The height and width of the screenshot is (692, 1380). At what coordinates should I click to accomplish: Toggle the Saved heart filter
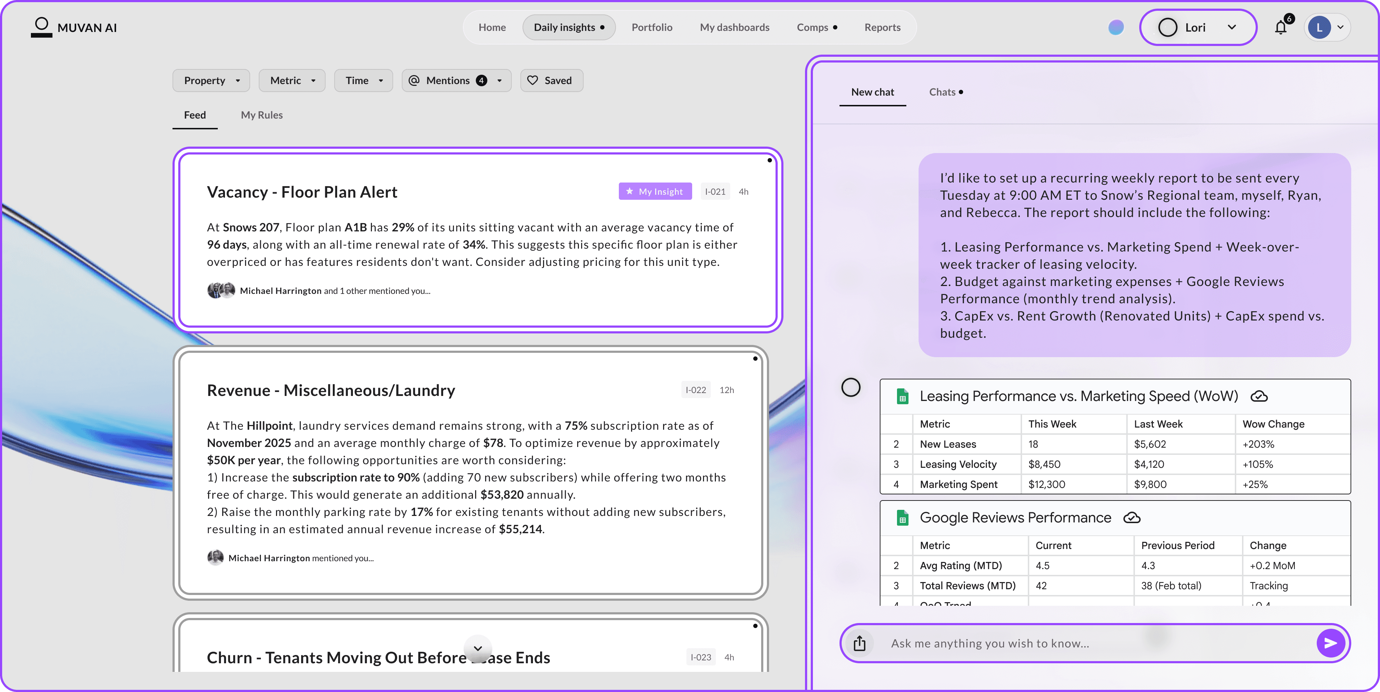coord(551,80)
